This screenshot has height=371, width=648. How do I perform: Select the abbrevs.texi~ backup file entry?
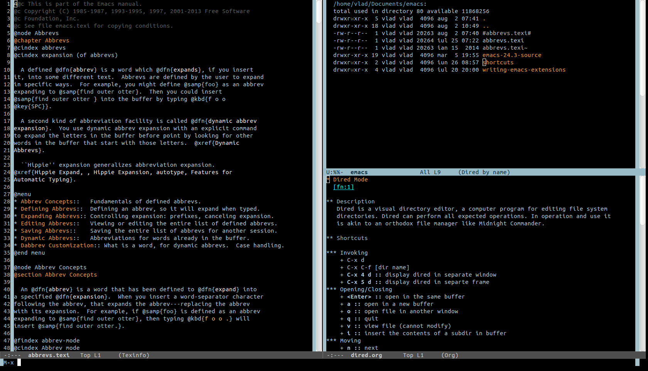click(505, 48)
